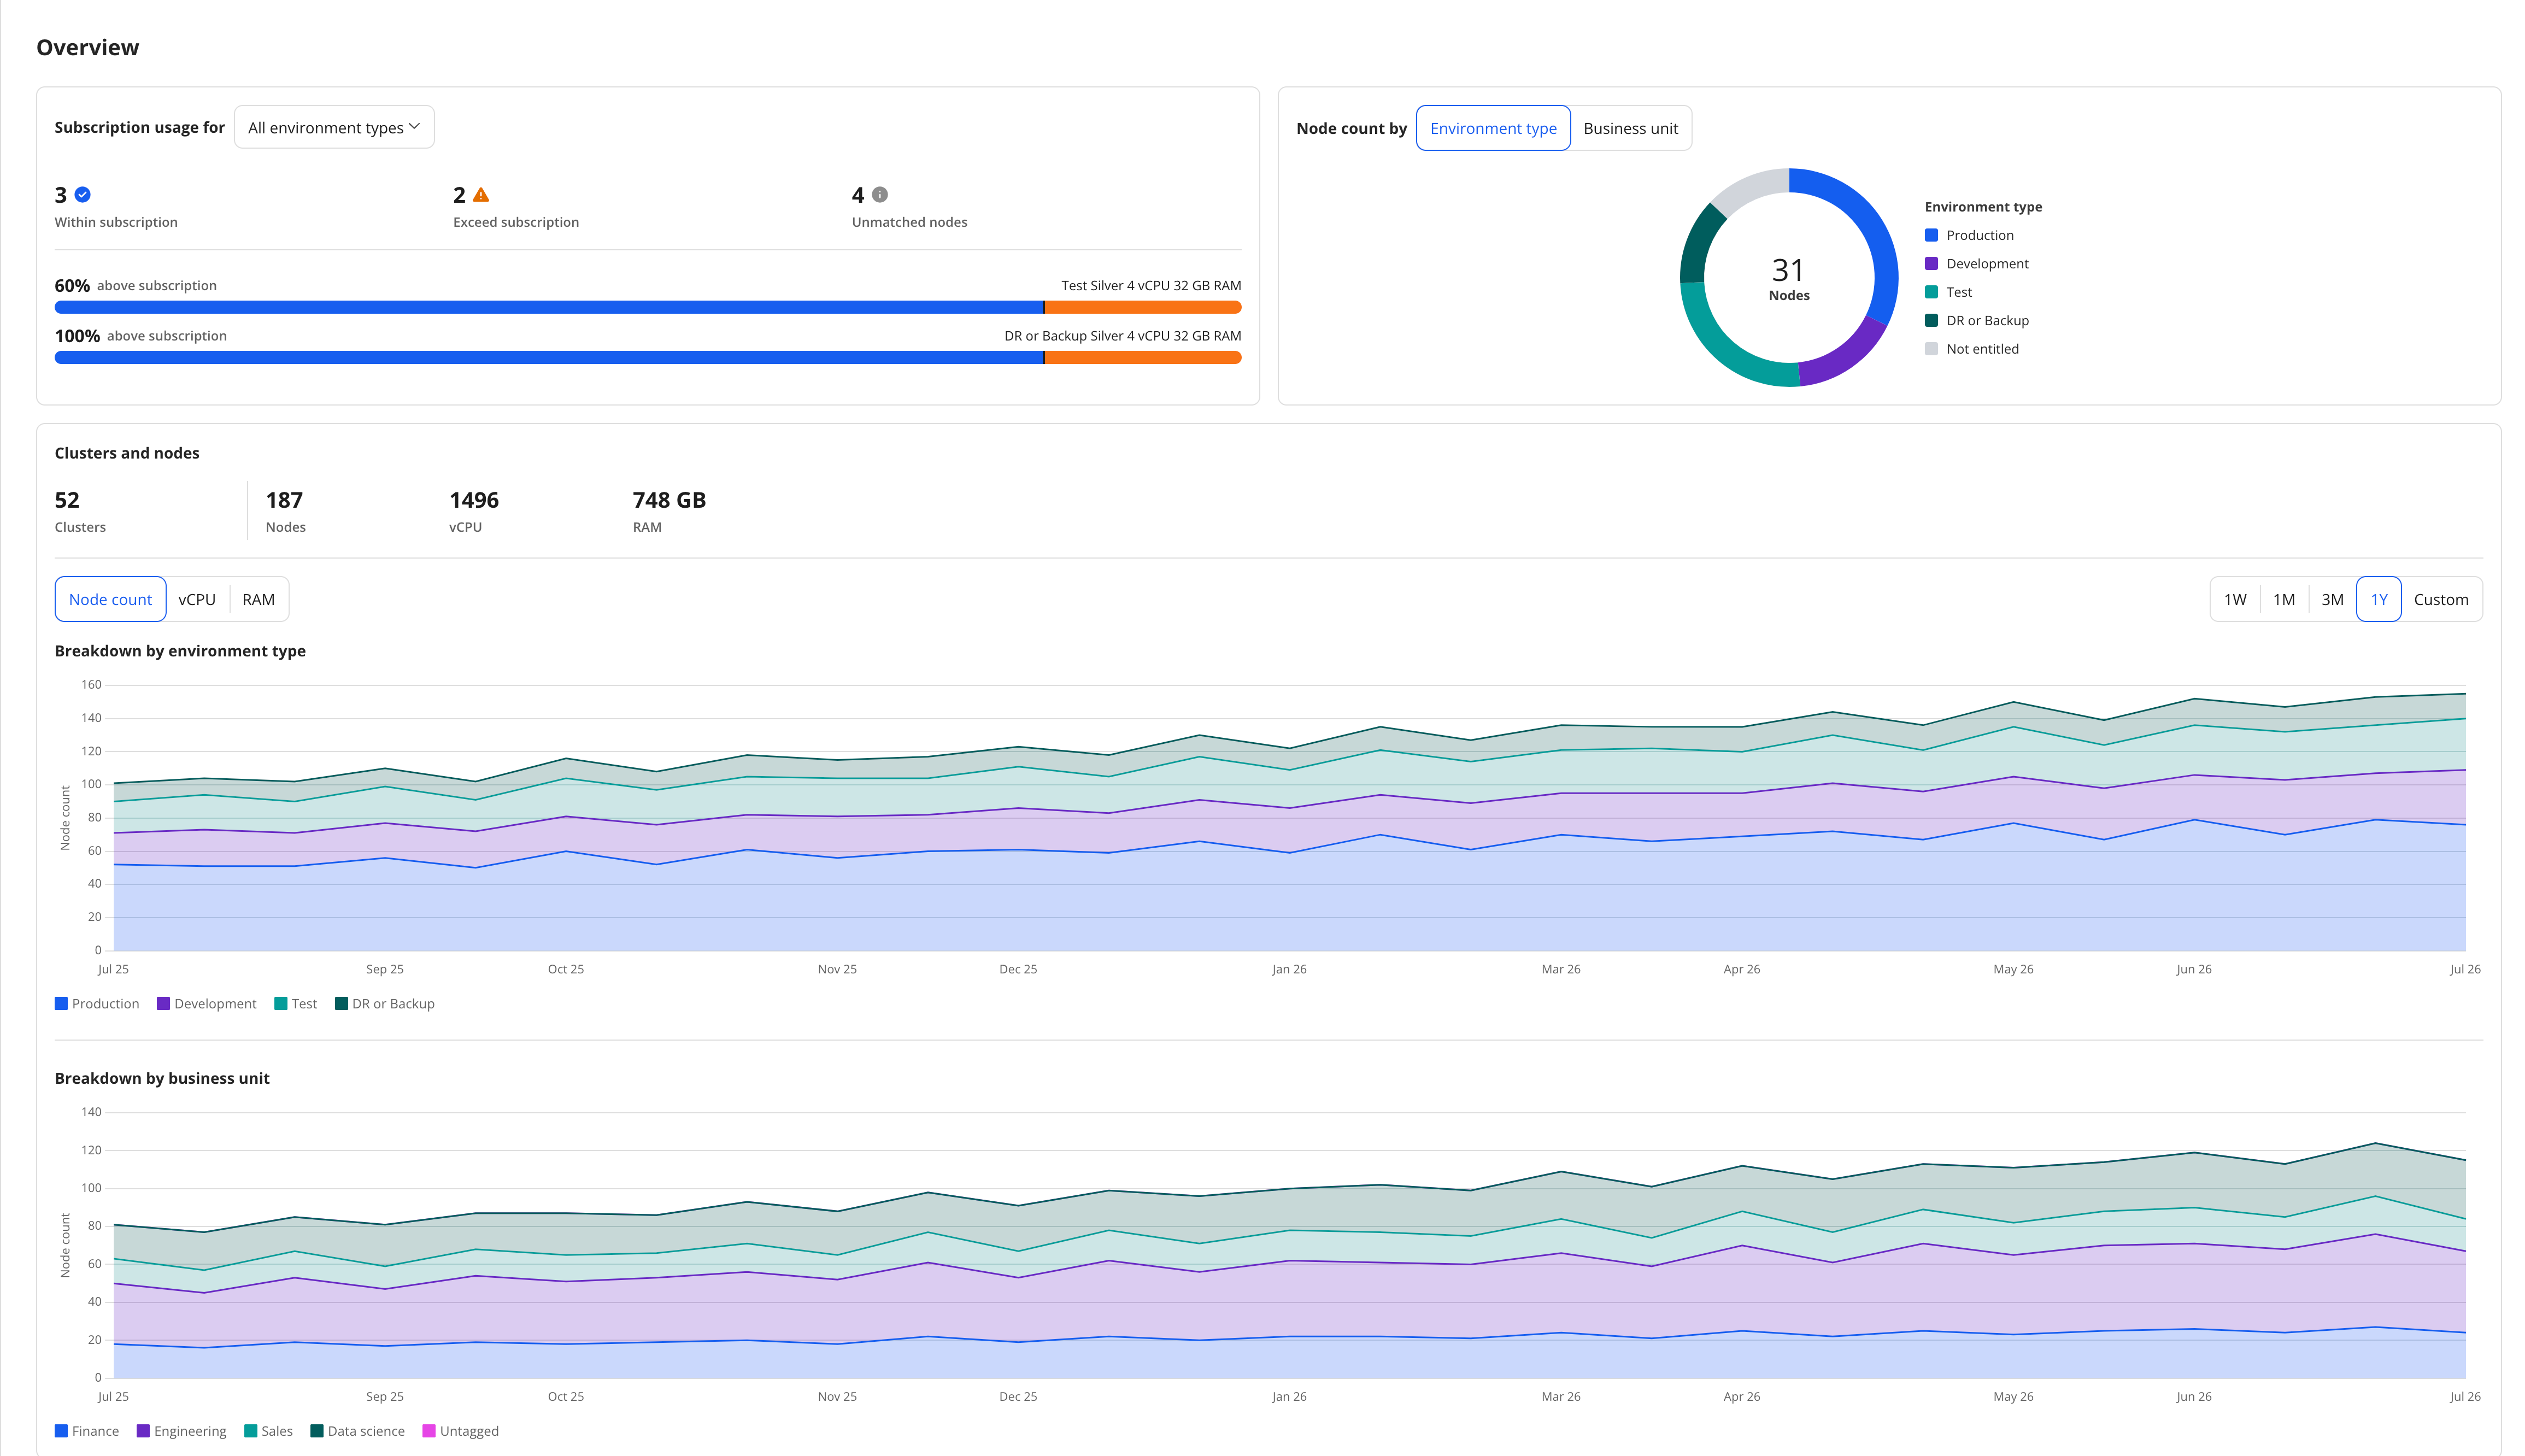Set time range to 1W
The height and width of the screenshot is (1456, 2525).
click(x=2235, y=599)
